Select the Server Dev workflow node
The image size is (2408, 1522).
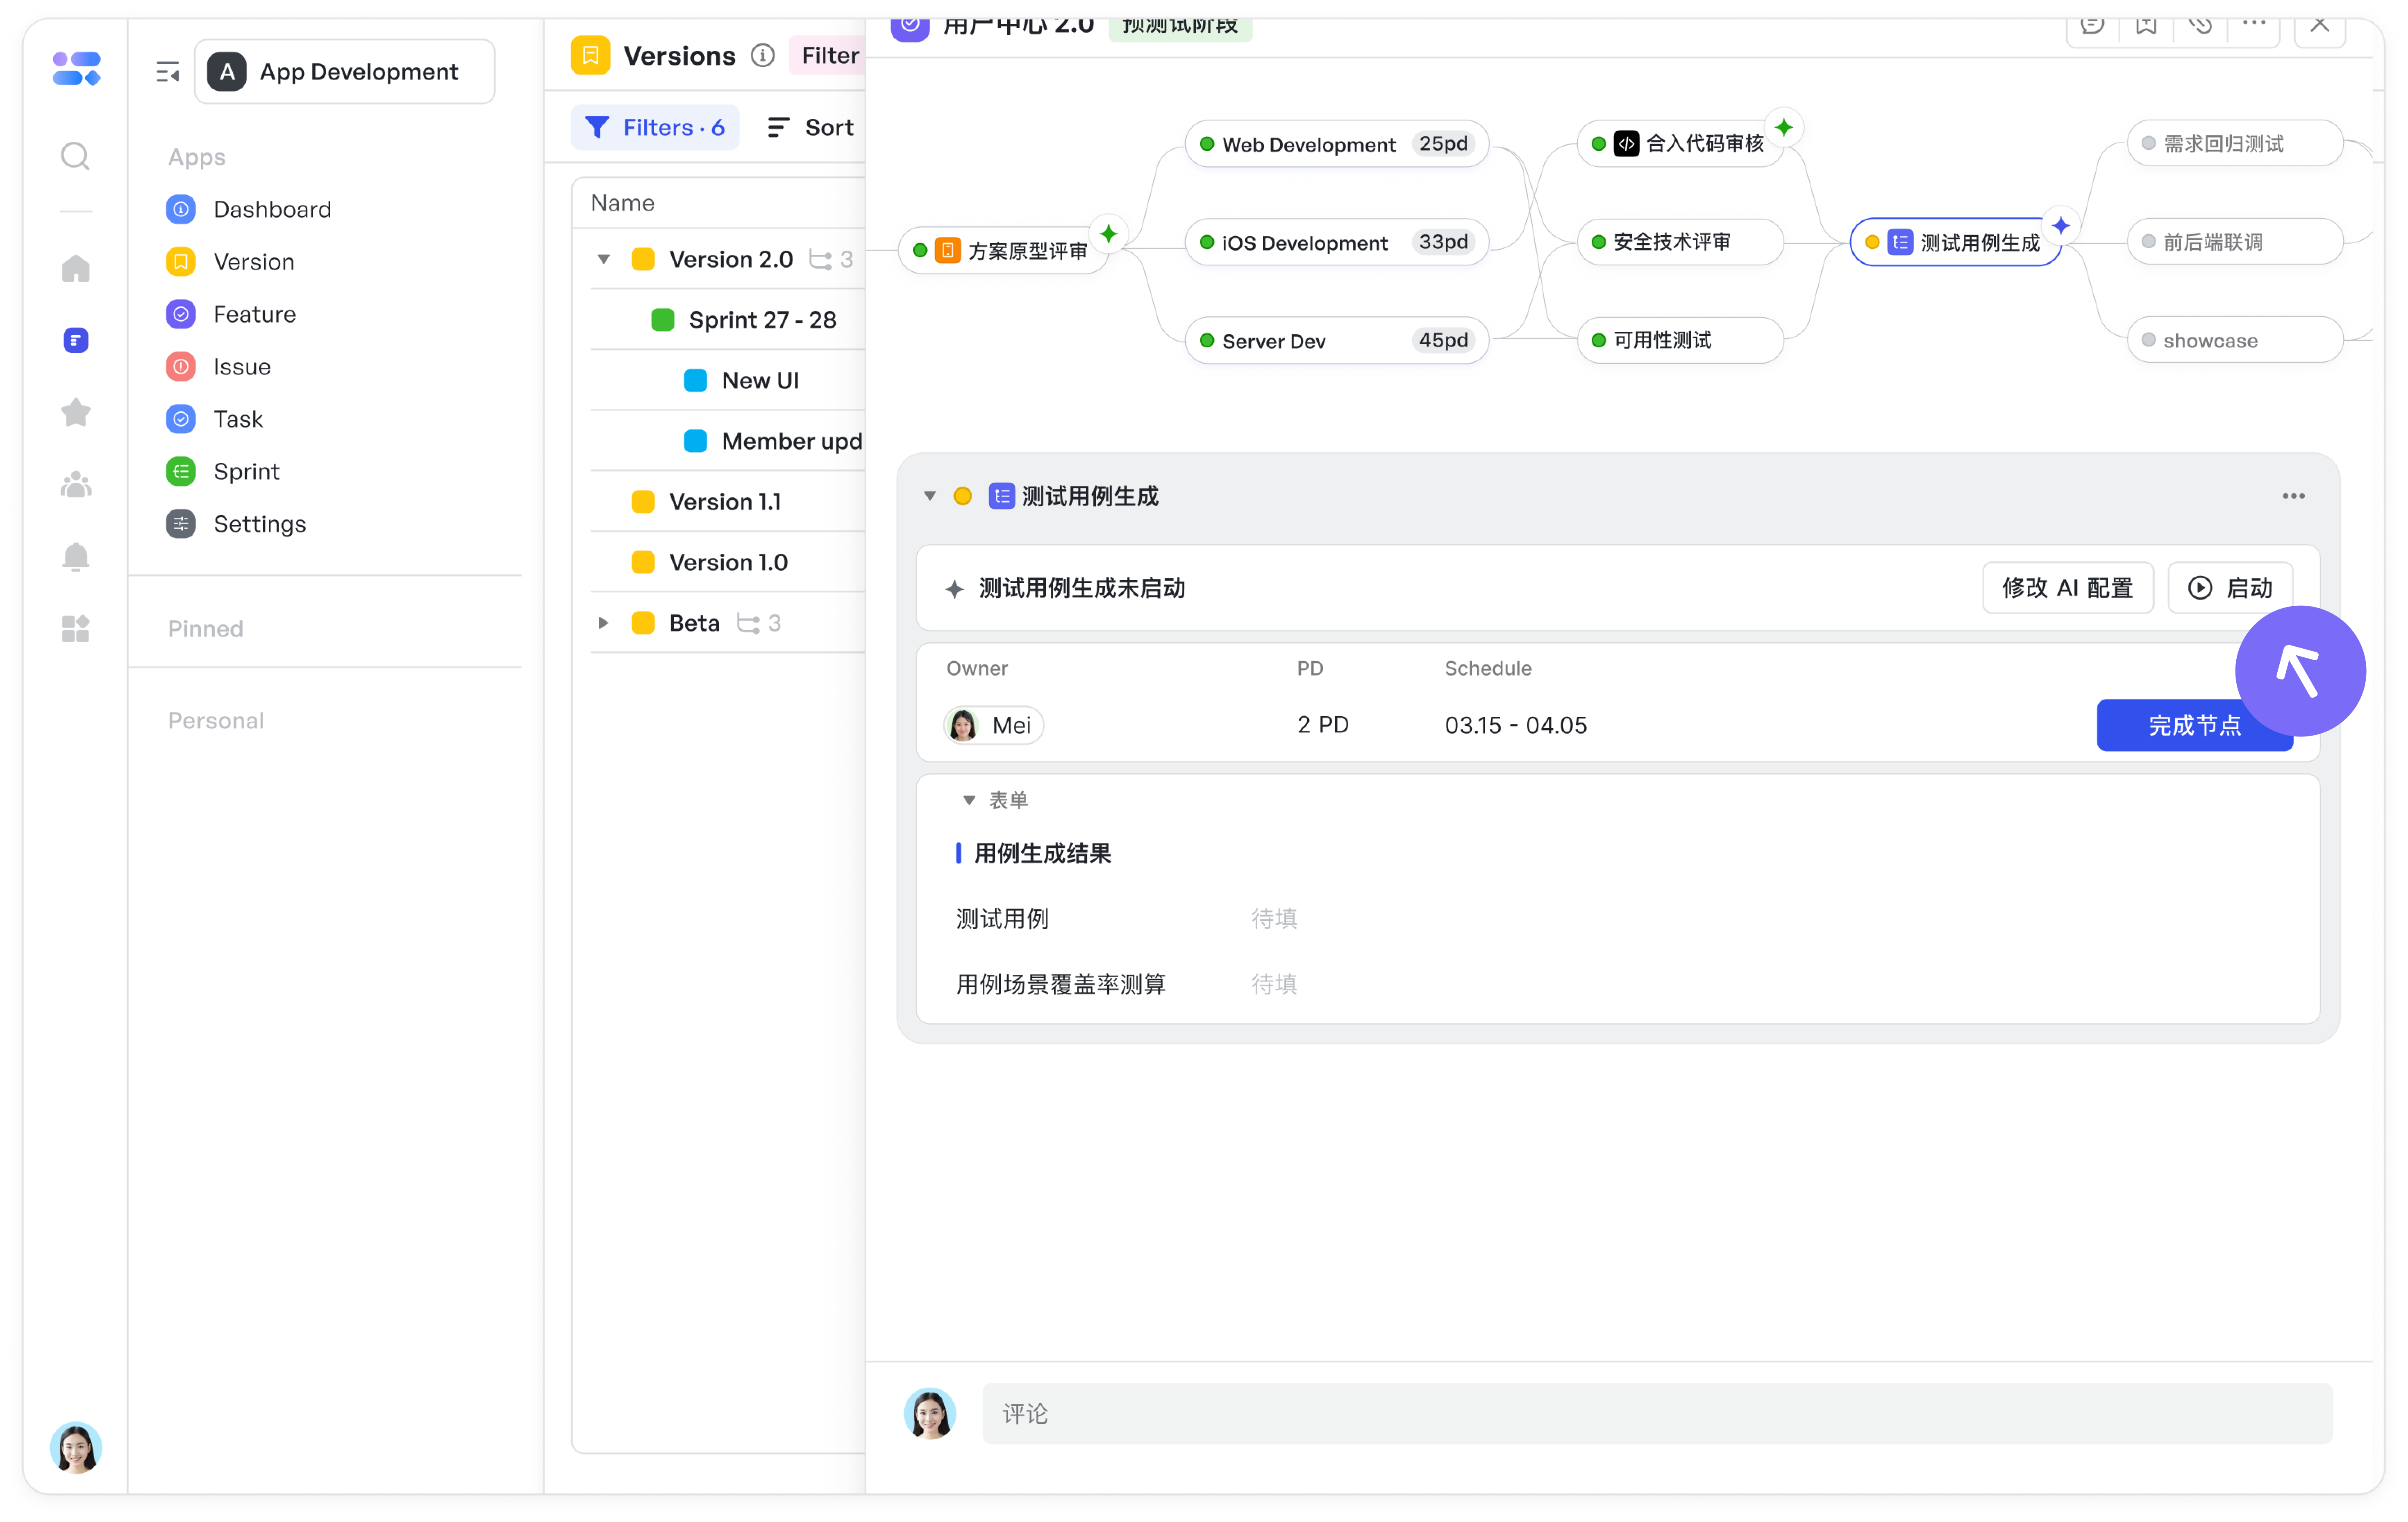pos(1337,341)
